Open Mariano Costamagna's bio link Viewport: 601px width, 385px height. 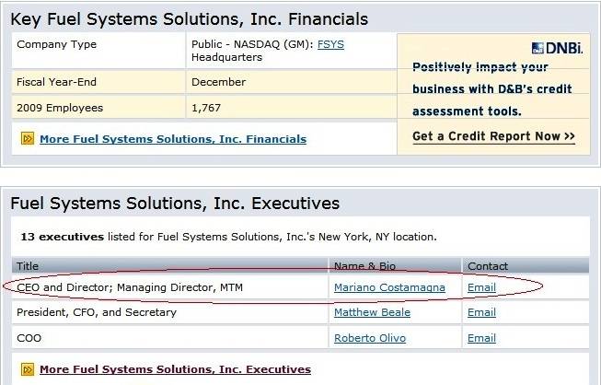389,287
